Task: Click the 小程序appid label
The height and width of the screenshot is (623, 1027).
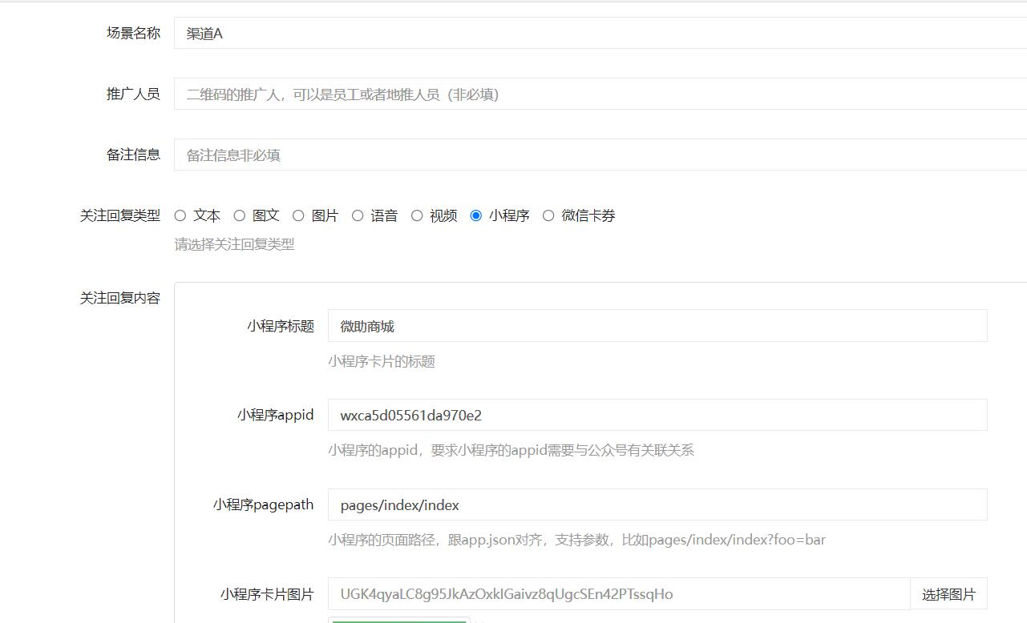Action: click(x=276, y=415)
